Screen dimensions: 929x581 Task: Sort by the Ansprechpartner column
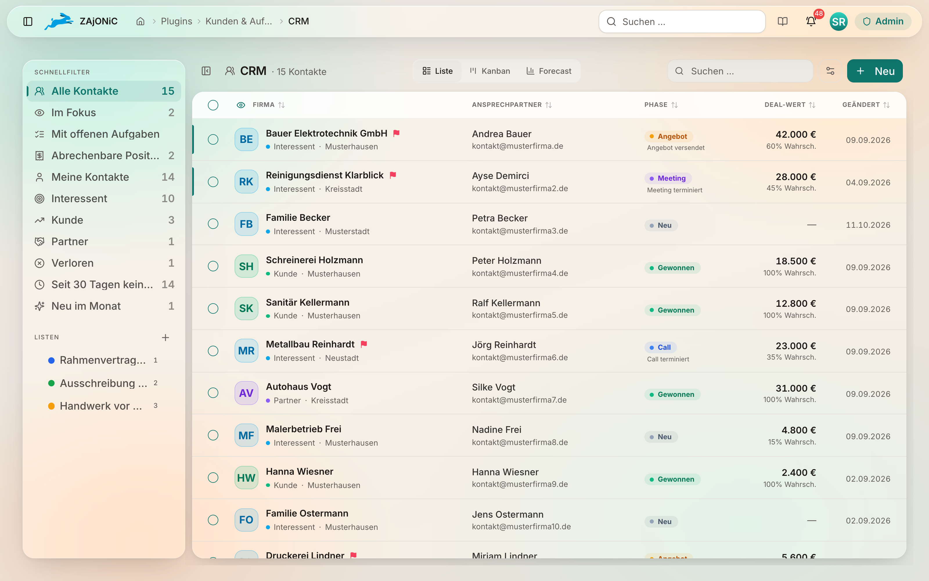(512, 105)
